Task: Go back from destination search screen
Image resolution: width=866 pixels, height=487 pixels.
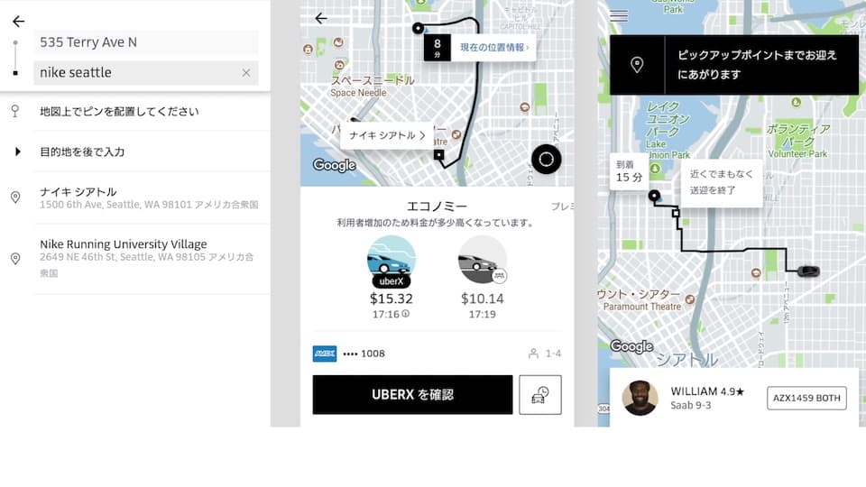Action: pos(18,21)
